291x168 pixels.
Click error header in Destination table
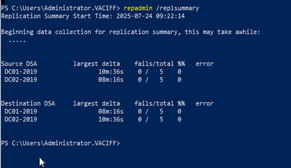[x=204, y=103]
